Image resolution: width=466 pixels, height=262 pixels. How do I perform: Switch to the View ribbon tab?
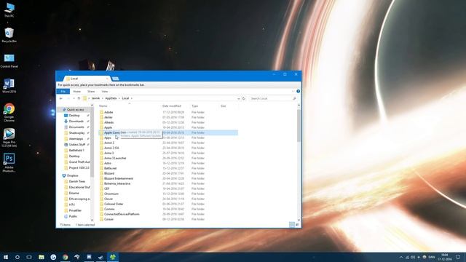[105, 92]
